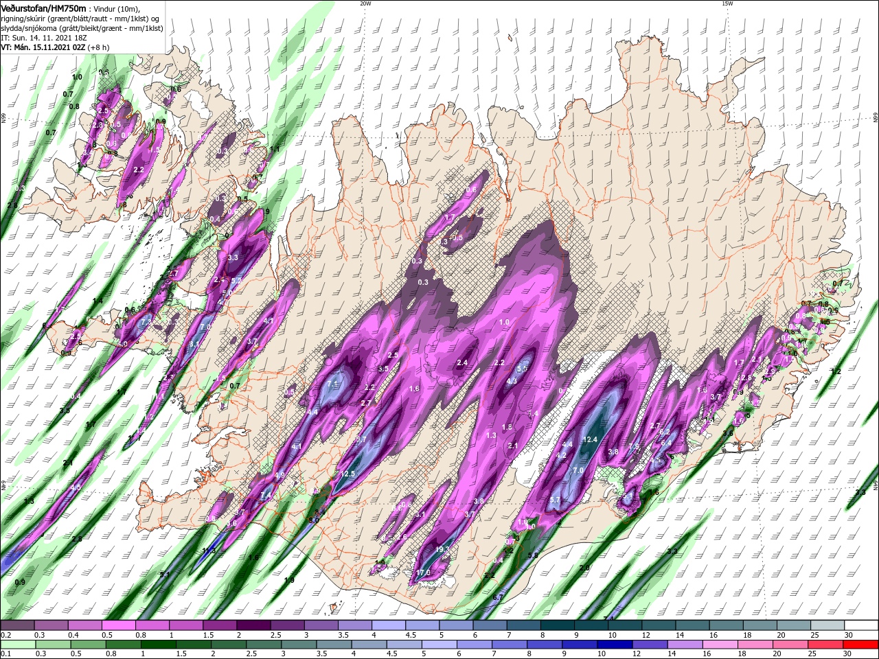Image resolution: width=879 pixels, height=659 pixels.
Task: Select the darkest green bottom-row swatch starting at 1
Action: click(x=159, y=645)
